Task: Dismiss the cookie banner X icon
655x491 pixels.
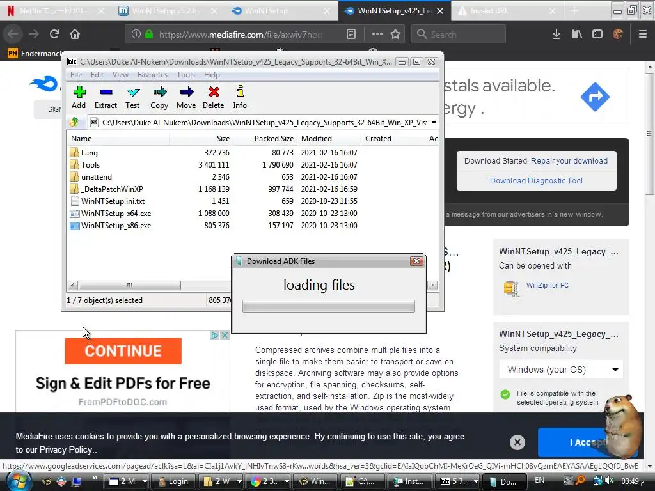Action: (x=517, y=442)
